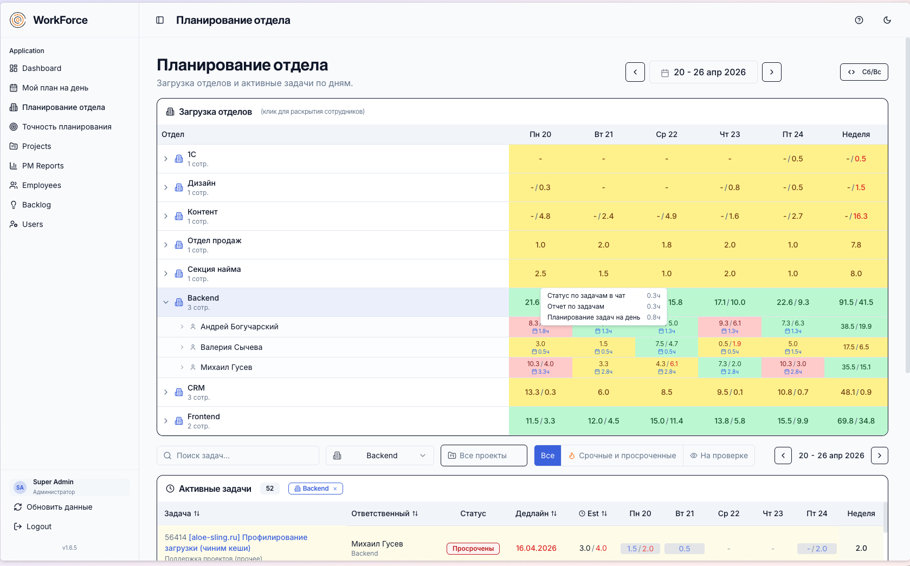Viewport: 910px width, 566px height.
Task: Toggle weekend display using the Сб/Вс switch
Action: coord(864,71)
